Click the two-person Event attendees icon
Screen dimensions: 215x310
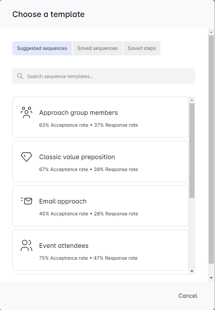click(x=26, y=245)
